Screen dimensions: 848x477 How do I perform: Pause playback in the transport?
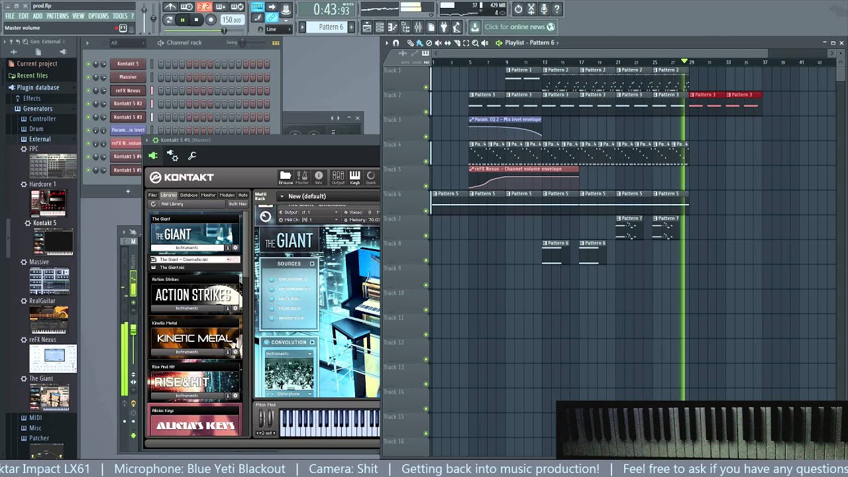[182, 20]
